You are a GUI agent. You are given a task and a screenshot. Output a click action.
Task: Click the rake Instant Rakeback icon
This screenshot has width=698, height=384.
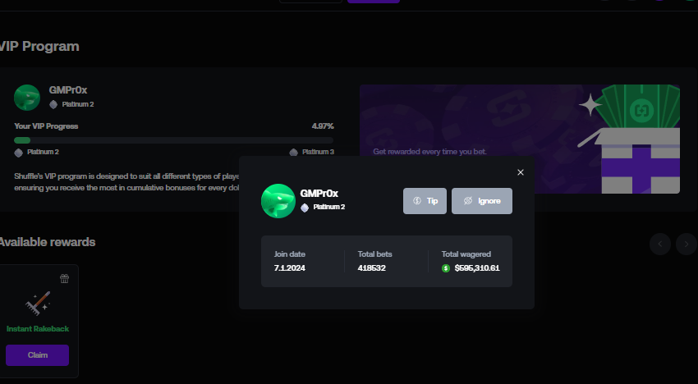(38, 303)
